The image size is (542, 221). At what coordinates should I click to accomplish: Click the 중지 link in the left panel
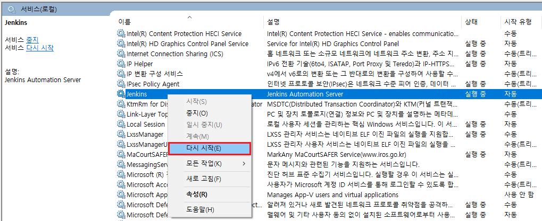(32, 40)
